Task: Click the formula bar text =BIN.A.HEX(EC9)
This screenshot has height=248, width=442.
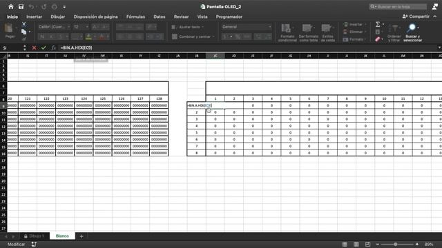Action: [x=77, y=48]
